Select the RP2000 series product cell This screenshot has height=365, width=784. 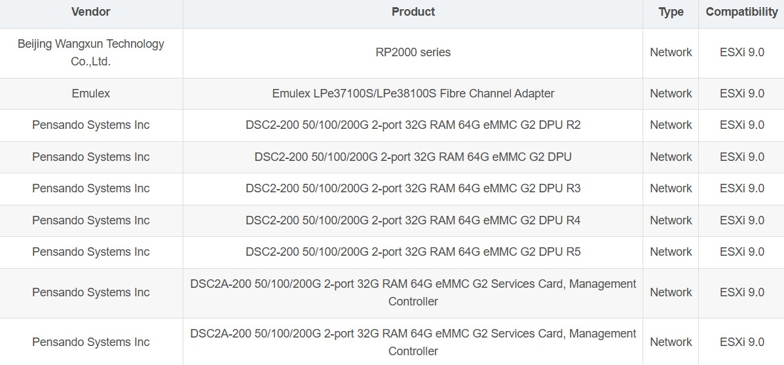pos(413,52)
